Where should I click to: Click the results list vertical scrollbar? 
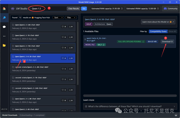click(x=78, y=53)
